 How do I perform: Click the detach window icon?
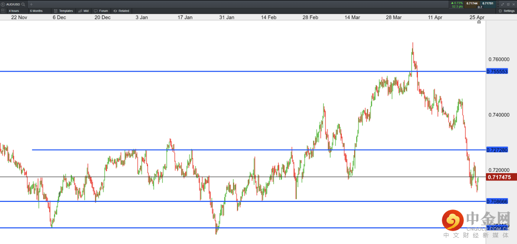pyautogui.click(x=508, y=4)
